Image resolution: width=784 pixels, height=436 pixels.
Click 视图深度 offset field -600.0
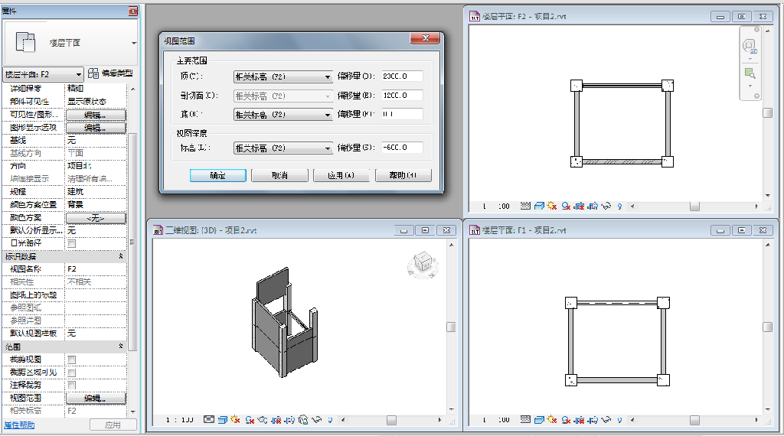[x=402, y=148]
